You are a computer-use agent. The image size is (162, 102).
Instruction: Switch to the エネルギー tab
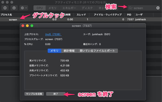point(69,8)
